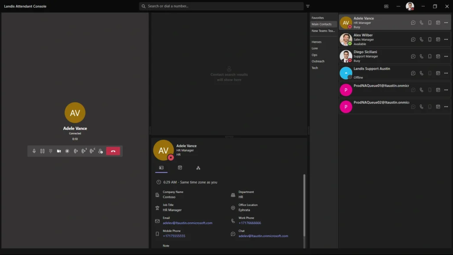The image size is (453, 255).
Task: Open the filter icon beside the search bar
Action: click(x=308, y=6)
